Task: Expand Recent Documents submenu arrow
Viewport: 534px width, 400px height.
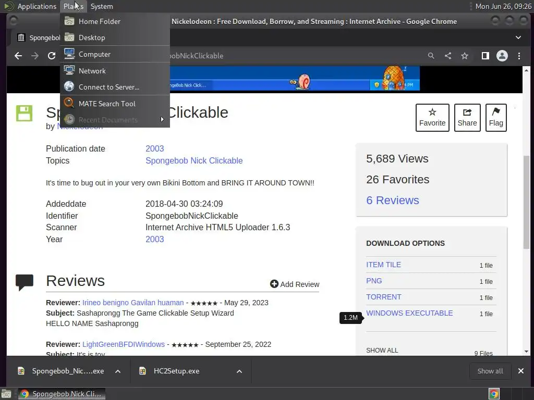Action: pos(162,119)
